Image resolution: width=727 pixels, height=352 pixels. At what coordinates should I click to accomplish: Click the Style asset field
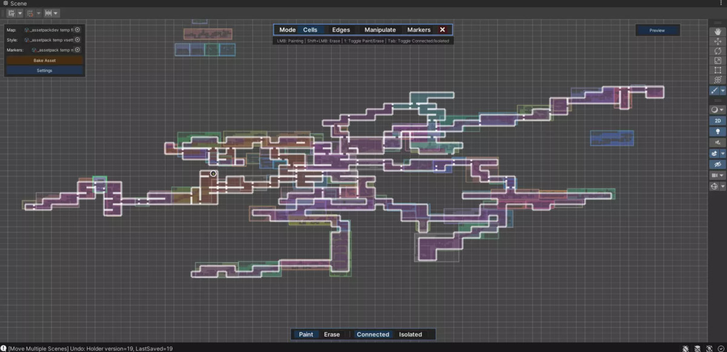tap(52, 40)
